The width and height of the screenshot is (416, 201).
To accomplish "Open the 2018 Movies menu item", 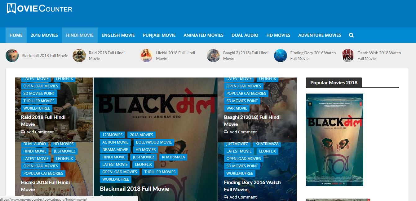I will (x=44, y=35).
